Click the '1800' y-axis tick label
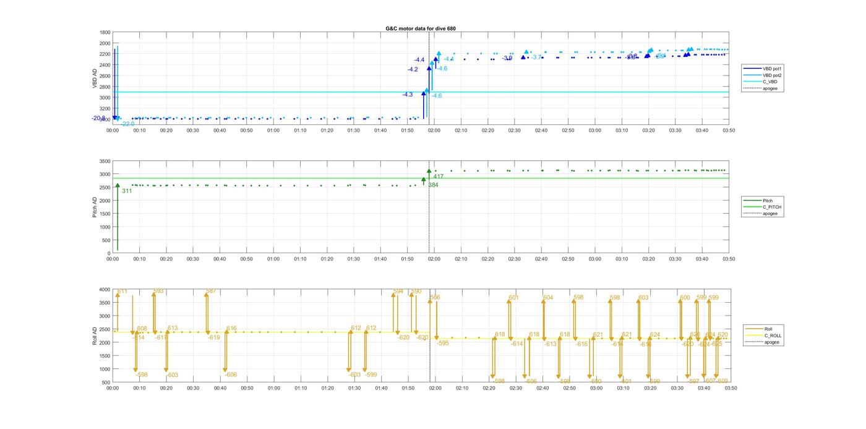 coord(105,32)
